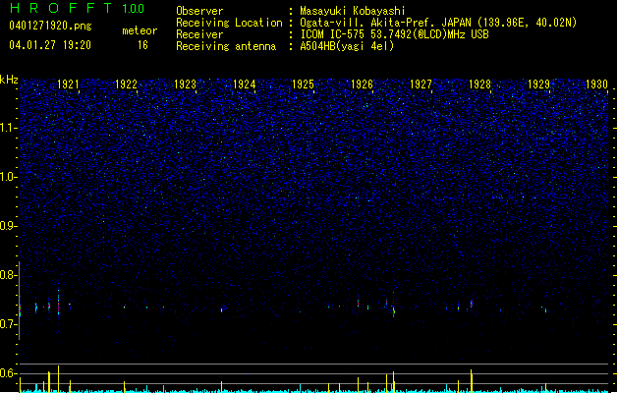Click the Receiving antenna label

coord(226,46)
